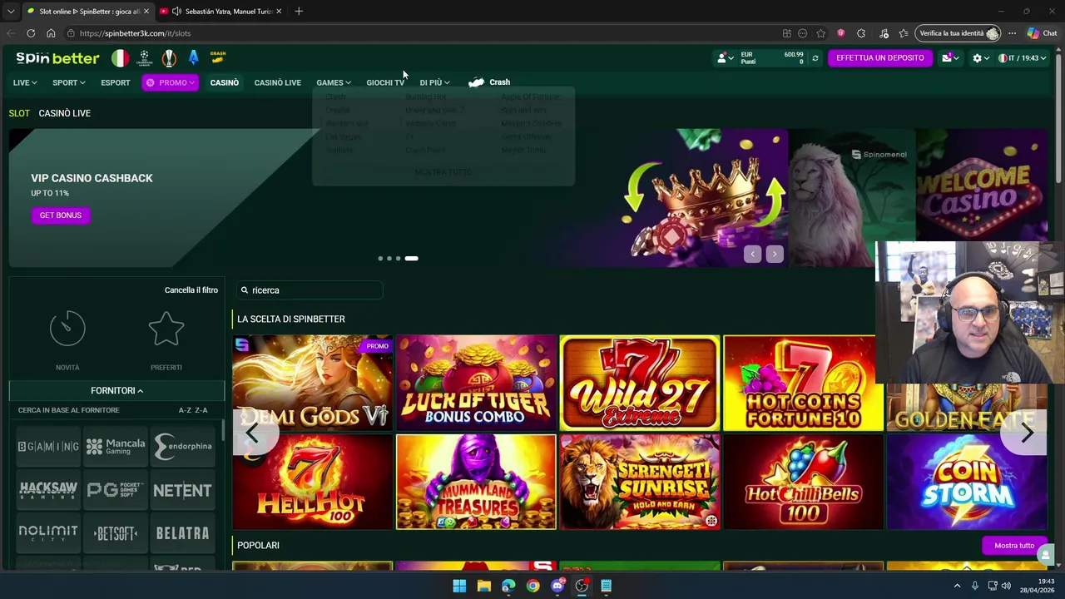Sort providers A-Z
This screenshot has height=599, width=1065.
point(184,410)
